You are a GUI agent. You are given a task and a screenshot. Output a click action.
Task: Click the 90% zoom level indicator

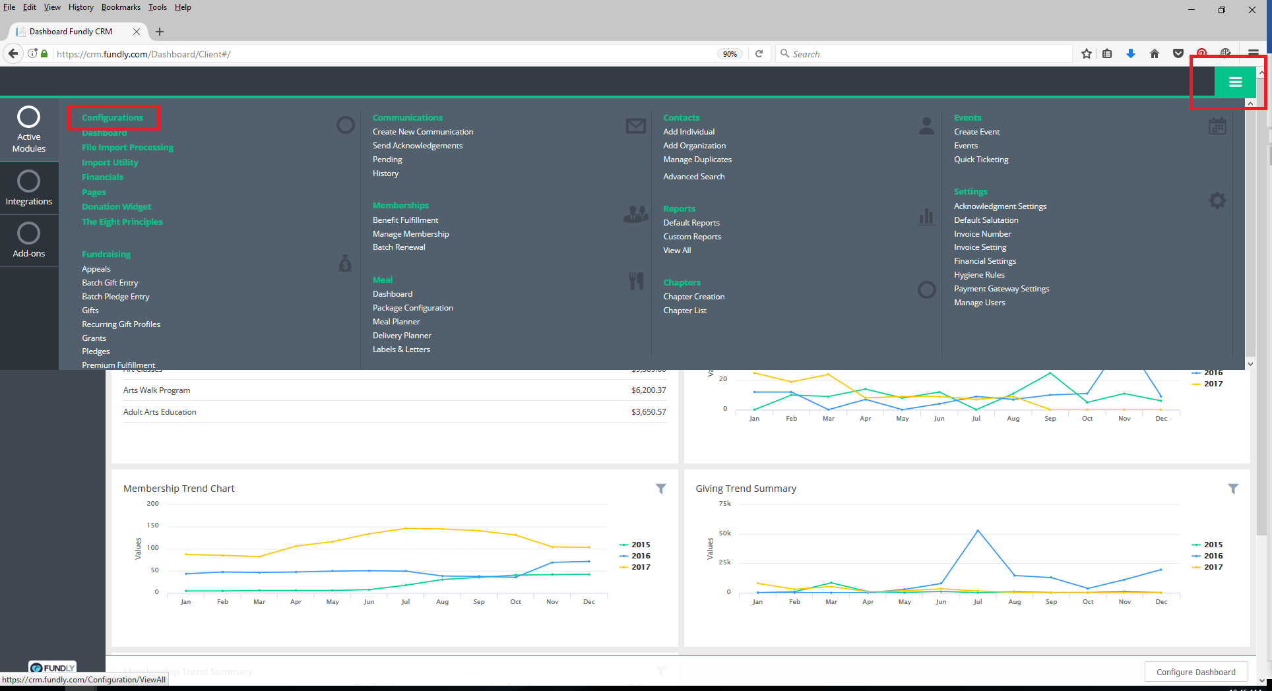(x=730, y=54)
